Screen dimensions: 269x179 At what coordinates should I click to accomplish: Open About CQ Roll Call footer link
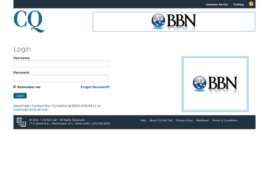161,120
